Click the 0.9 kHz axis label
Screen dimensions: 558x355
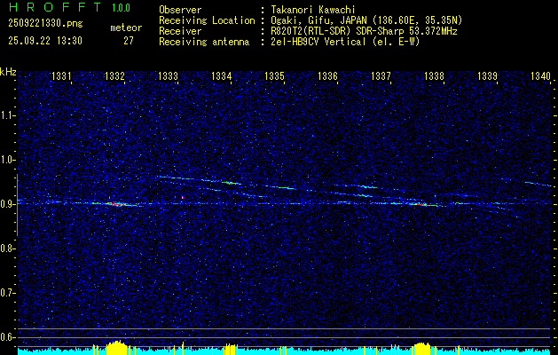pos(7,204)
